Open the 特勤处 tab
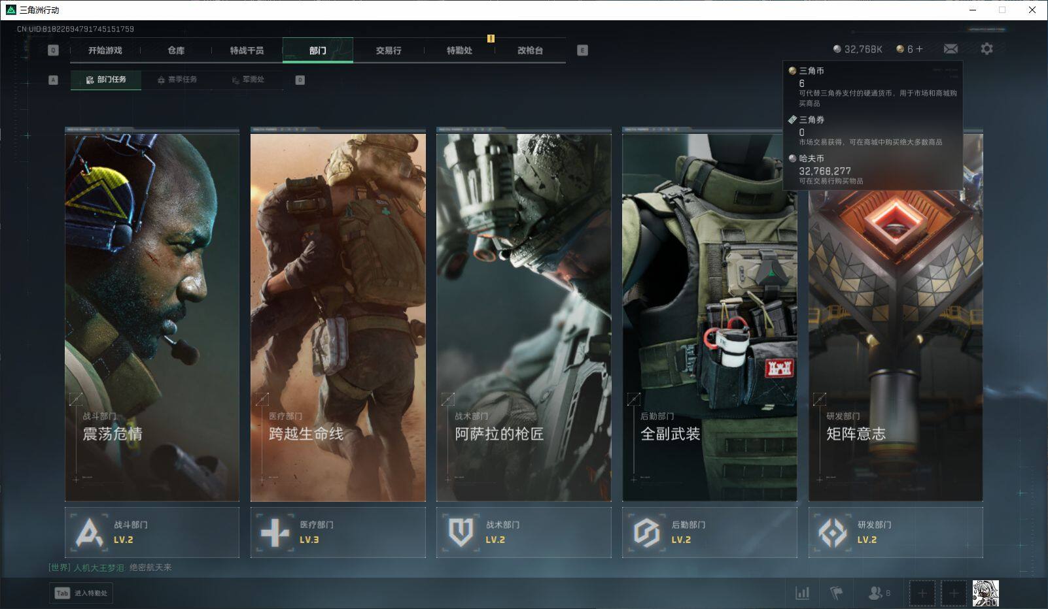The width and height of the screenshot is (1048, 609). [459, 50]
